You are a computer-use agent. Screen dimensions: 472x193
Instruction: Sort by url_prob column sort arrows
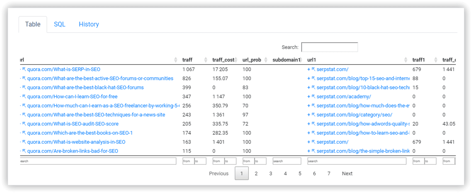tap(266, 60)
